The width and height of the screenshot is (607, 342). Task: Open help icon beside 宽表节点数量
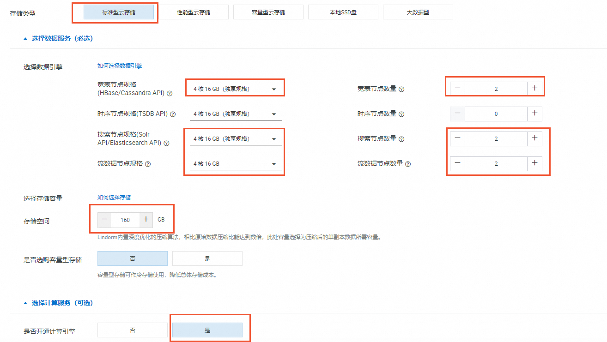(x=401, y=89)
